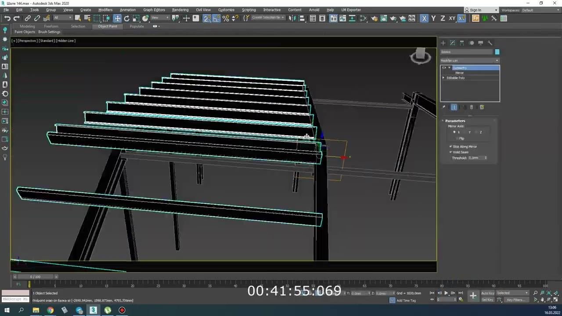This screenshot has width=562, height=316.
Task: Enable the Slice Along Mirror checkbox
Action: 450,147
